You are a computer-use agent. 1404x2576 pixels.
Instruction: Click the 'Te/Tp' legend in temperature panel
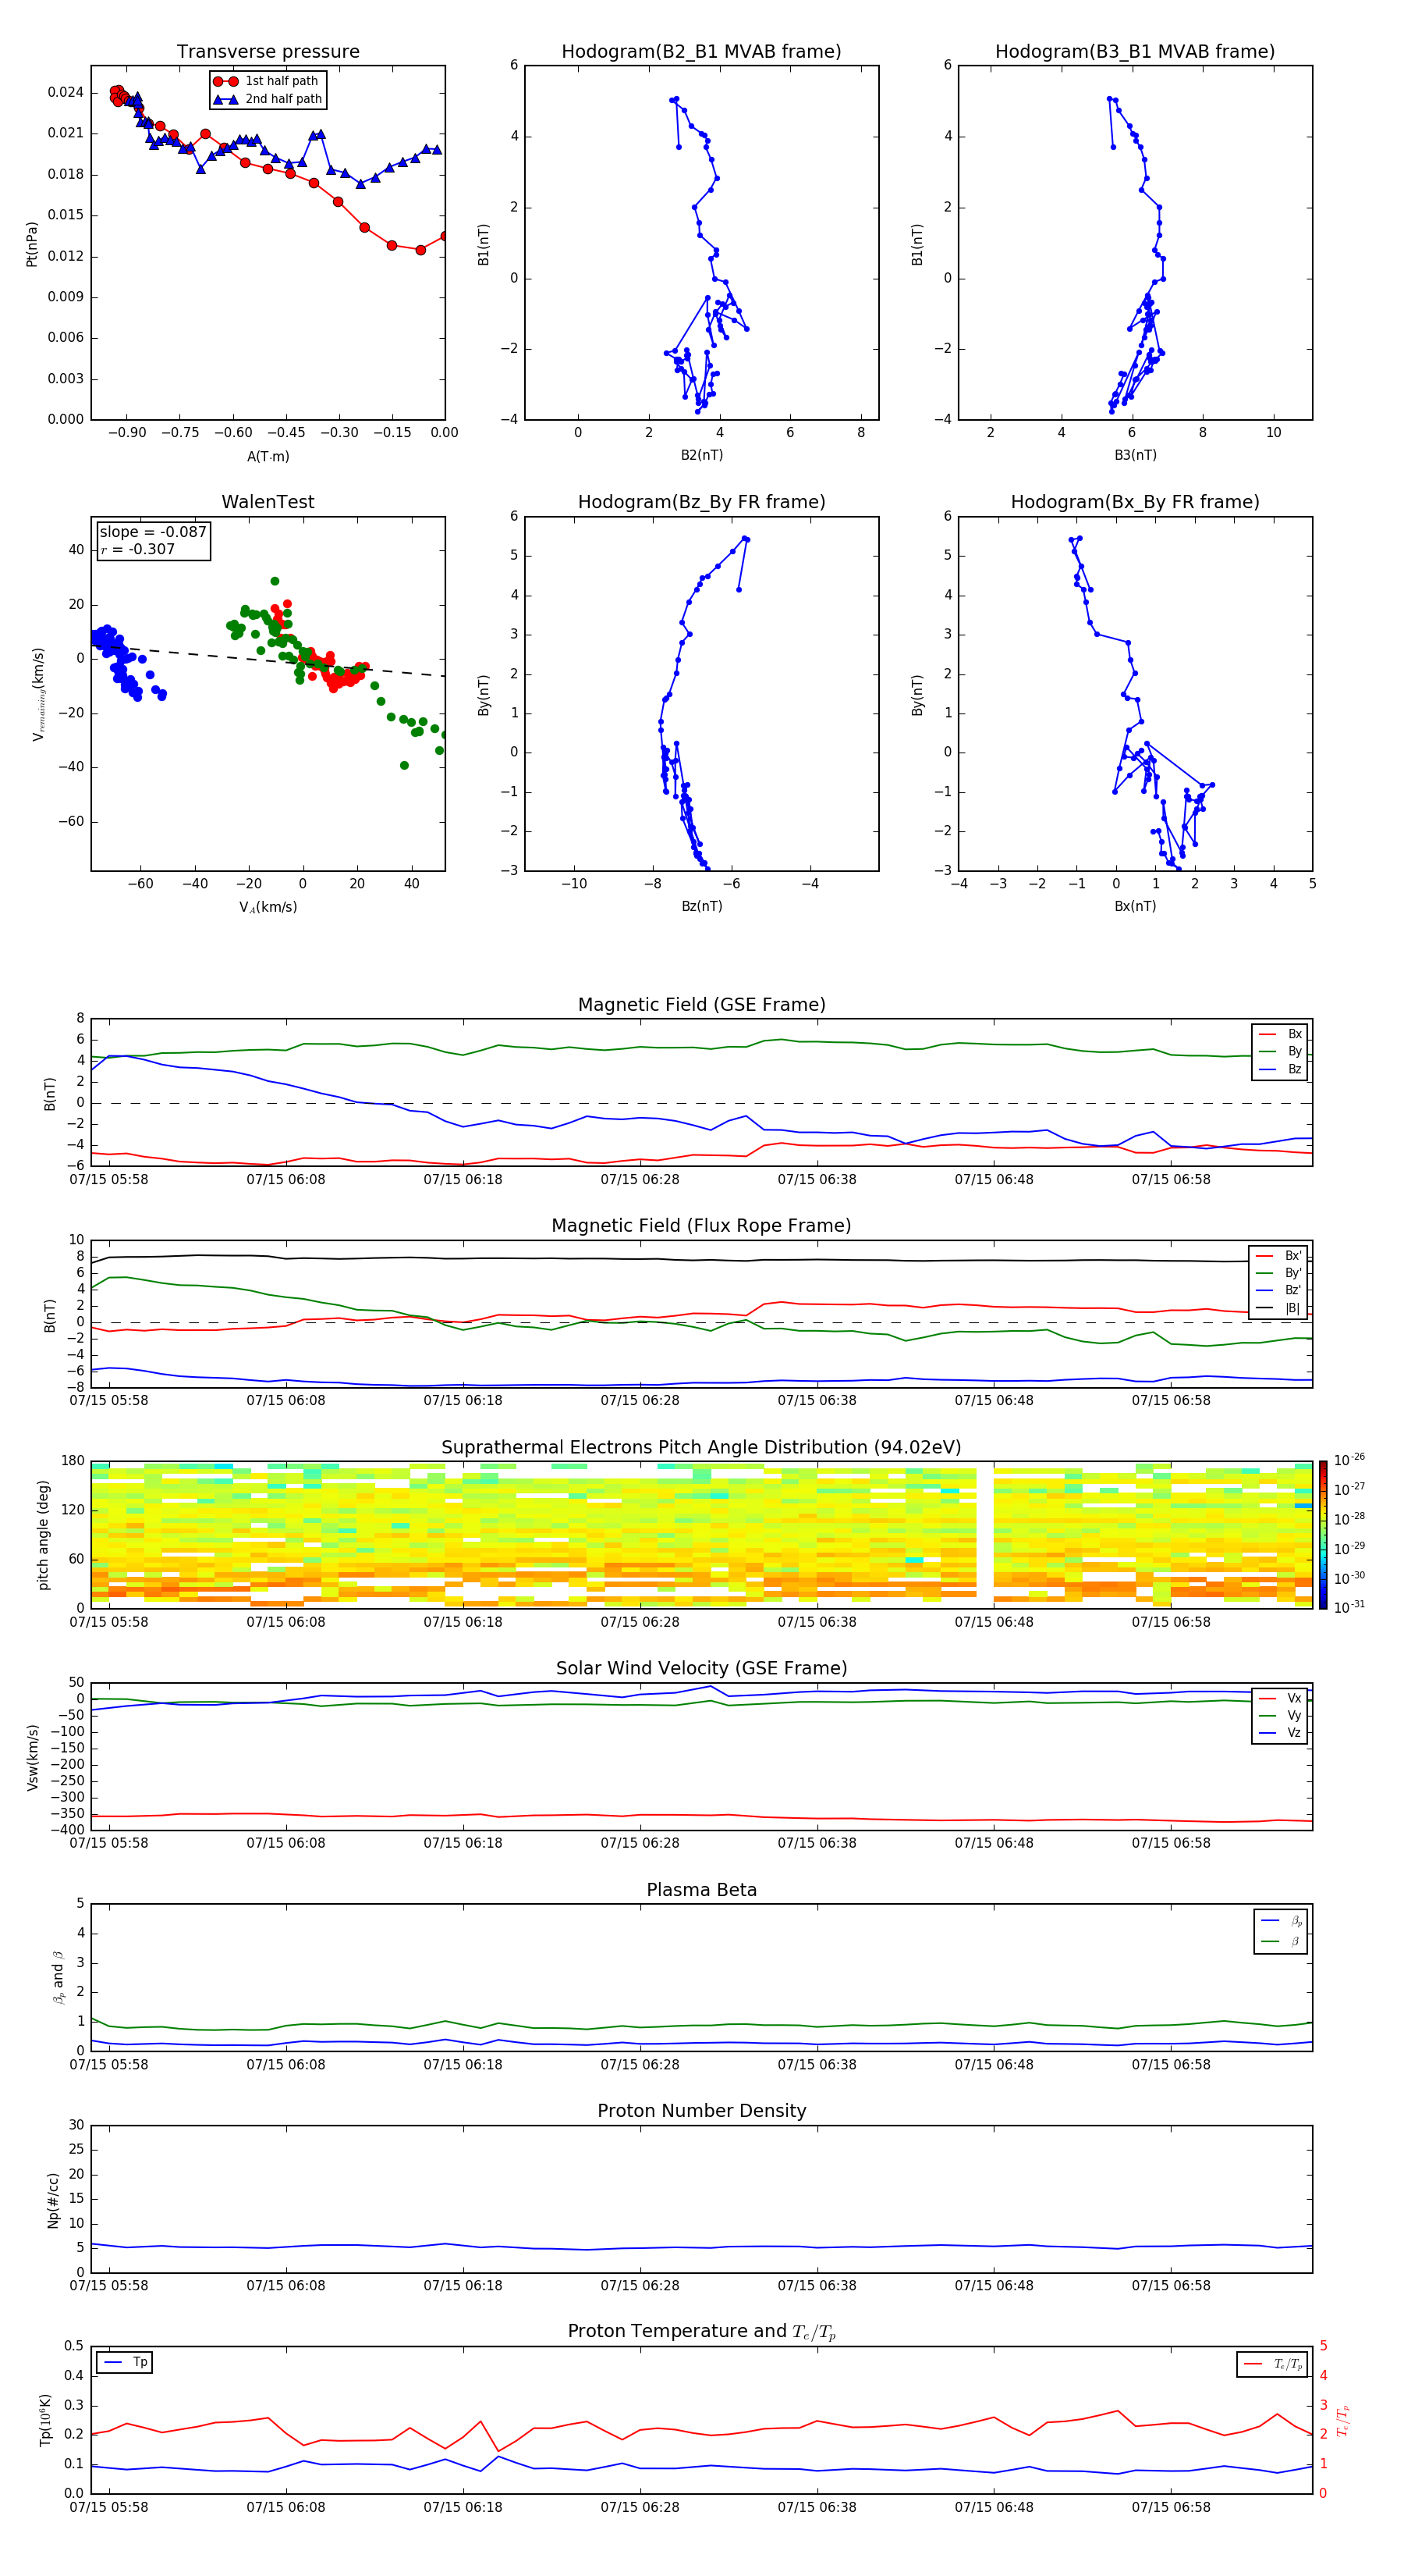coord(1272,2364)
